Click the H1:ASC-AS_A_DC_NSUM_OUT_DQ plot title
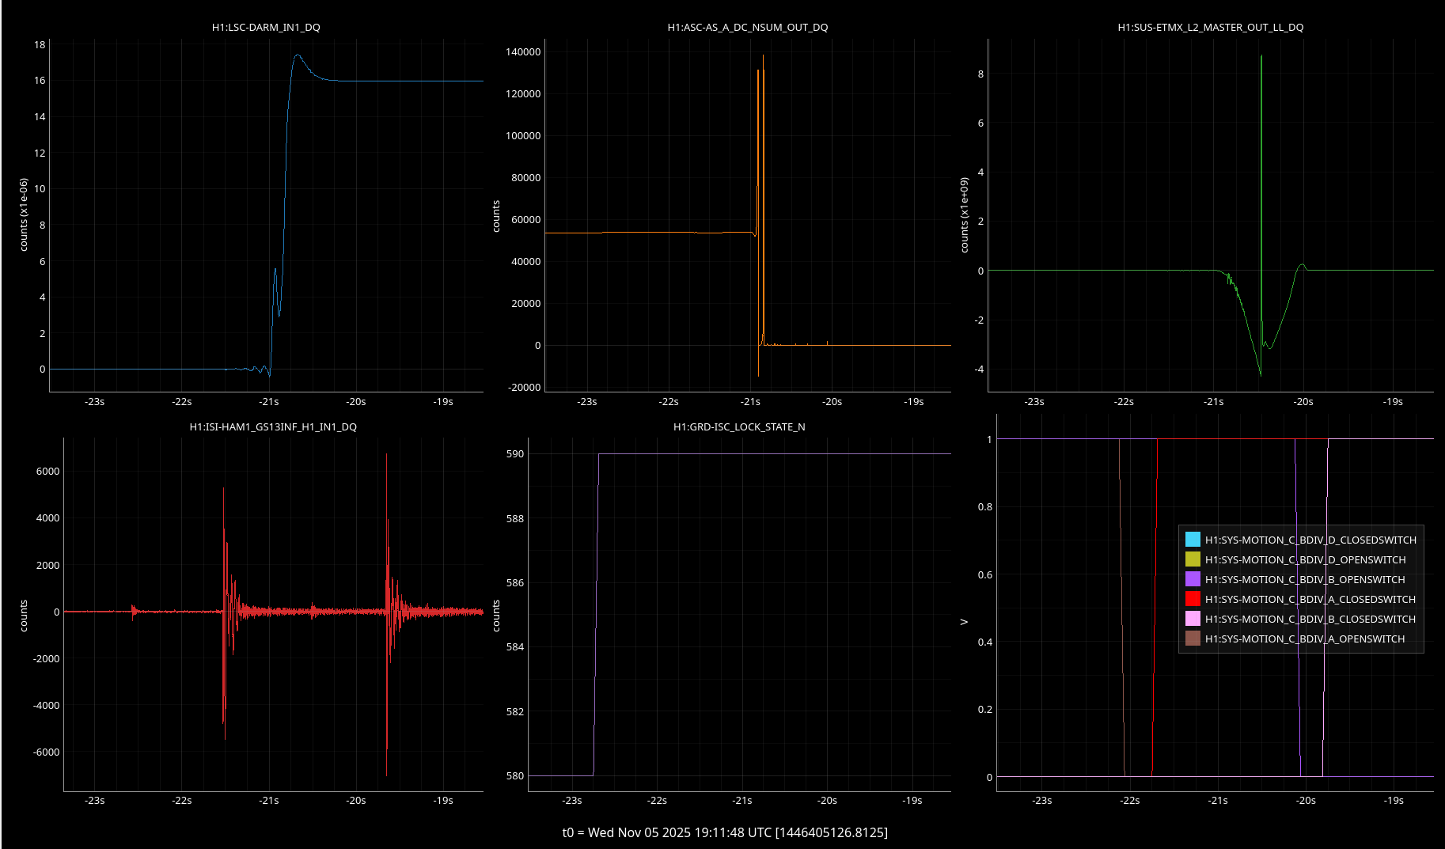Screen dimensions: 1445x849 [747, 27]
